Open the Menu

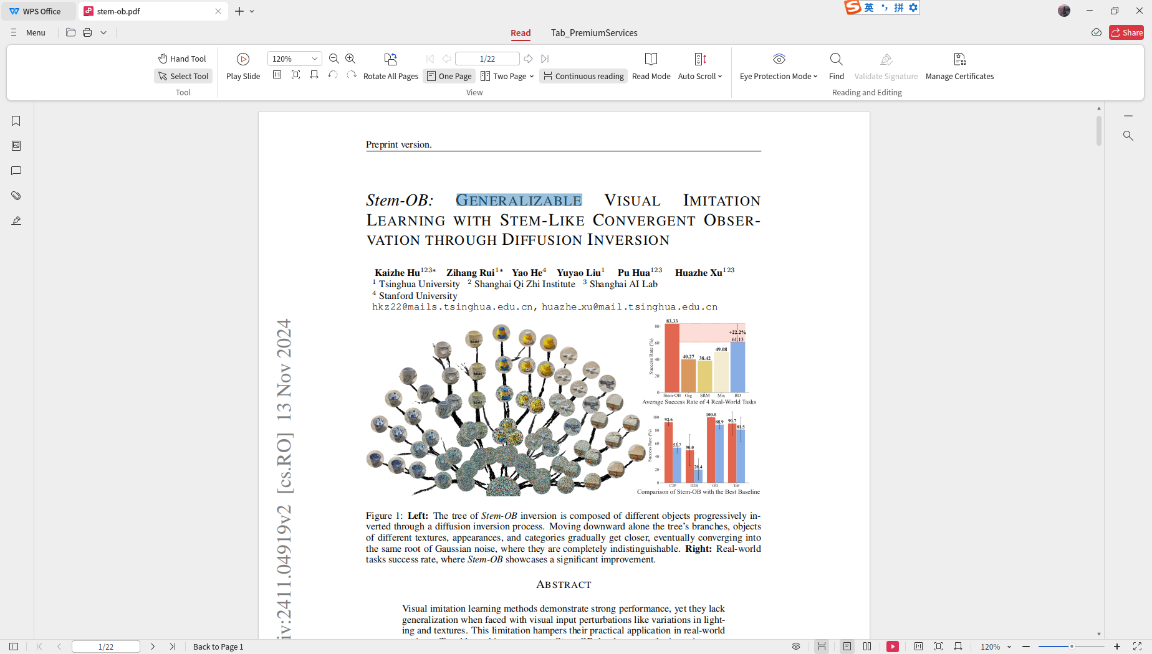point(28,32)
